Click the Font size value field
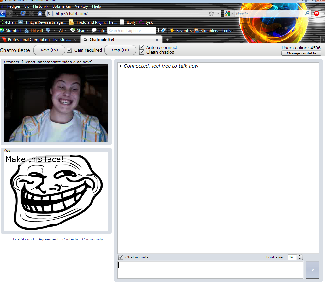This screenshot has height=287, width=325. pyautogui.click(x=293, y=257)
